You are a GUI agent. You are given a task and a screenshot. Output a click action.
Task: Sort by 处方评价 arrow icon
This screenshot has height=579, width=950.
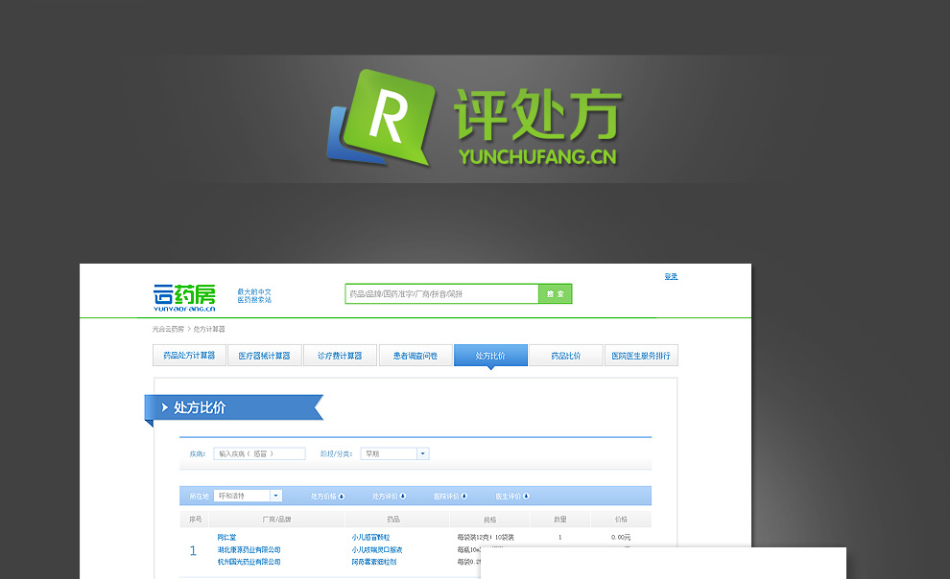403,496
